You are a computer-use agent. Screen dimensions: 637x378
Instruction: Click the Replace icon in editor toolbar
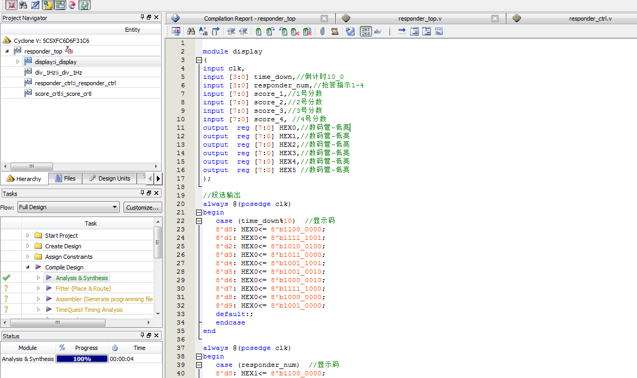204,32
